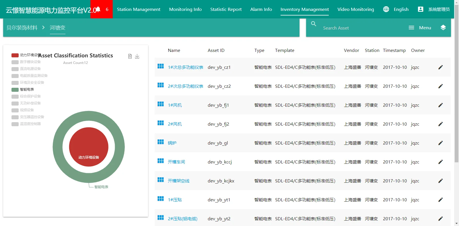Open the Station Management menu
This screenshot has width=459, height=226.
pyautogui.click(x=139, y=9)
